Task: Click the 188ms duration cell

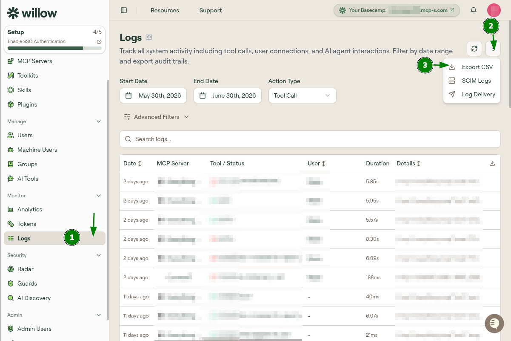Action: [x=373, y=277]
